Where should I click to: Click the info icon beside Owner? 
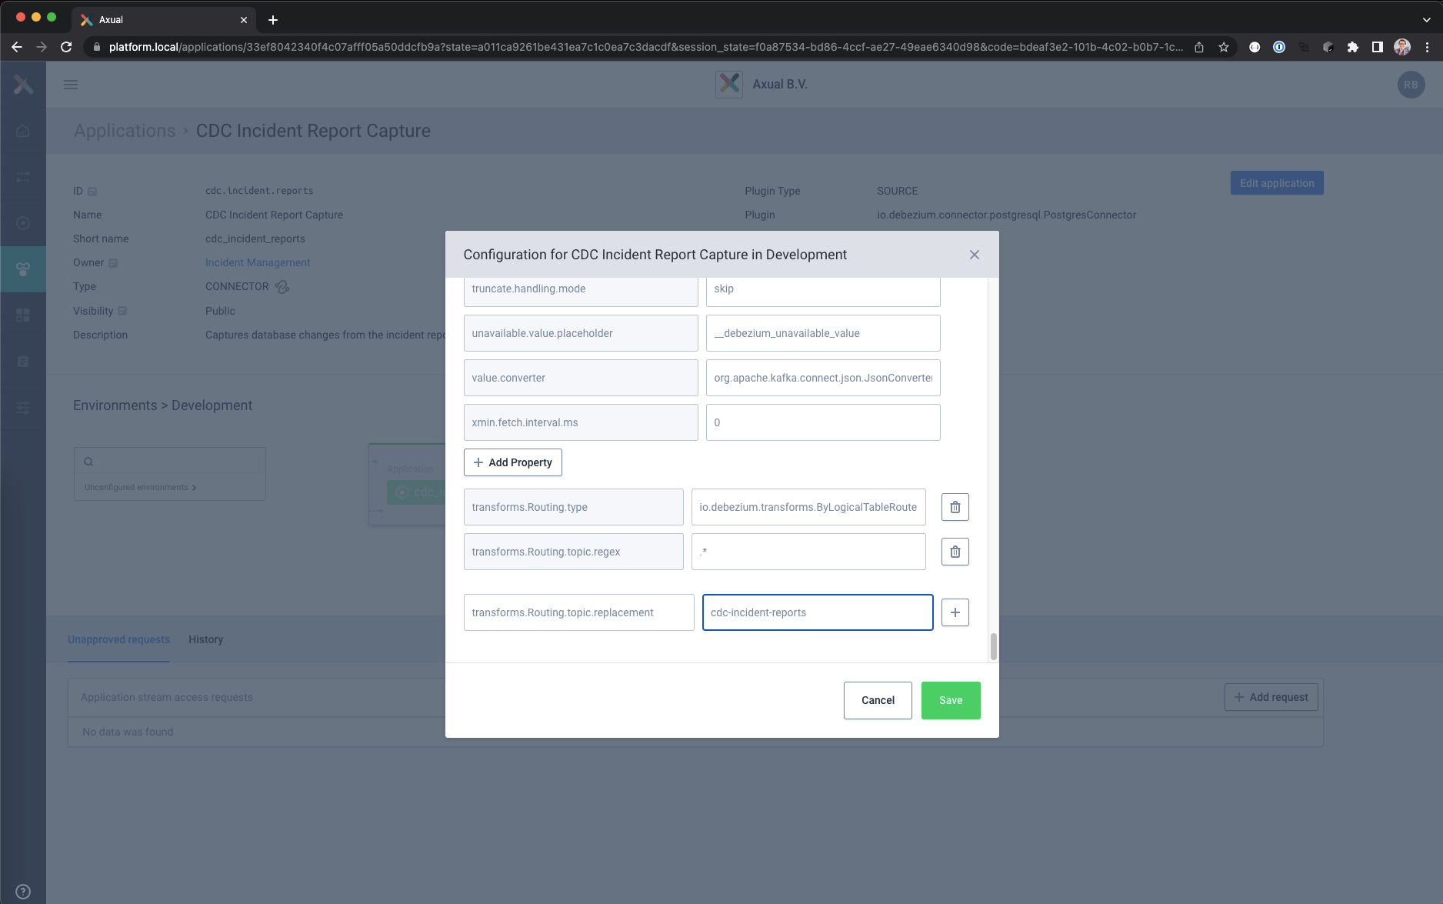113,263
